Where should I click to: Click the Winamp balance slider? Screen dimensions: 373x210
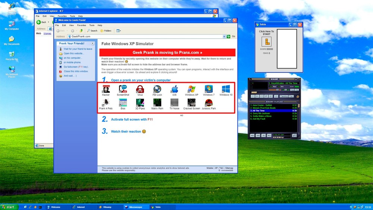(286, 90)
